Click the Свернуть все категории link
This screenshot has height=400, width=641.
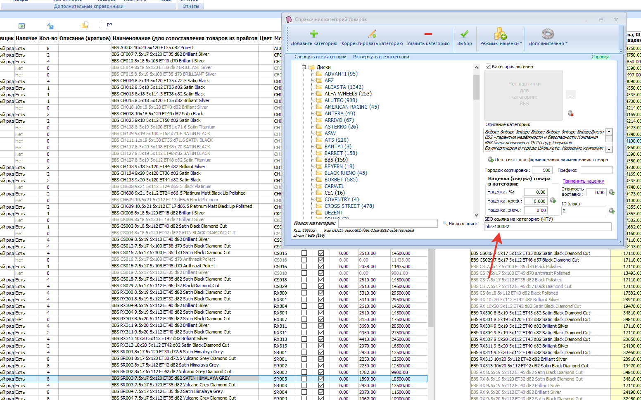[320, 57]
